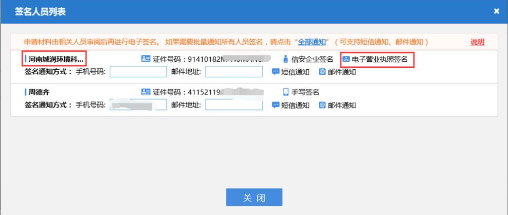508x215 pixels.
Task: Select the 电子营业执照签名 license icon
Action: (x=346, y=59)
